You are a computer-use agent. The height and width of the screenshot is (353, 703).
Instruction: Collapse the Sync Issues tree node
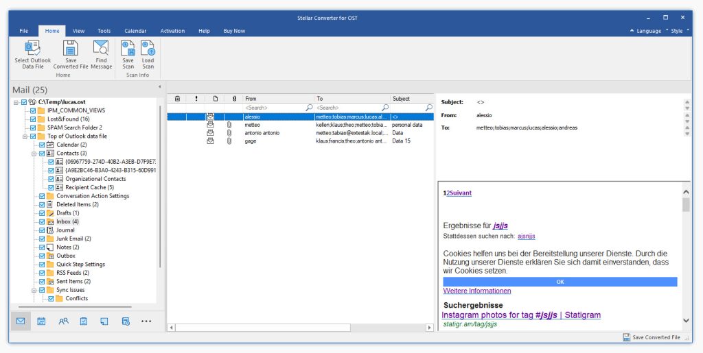34,291
